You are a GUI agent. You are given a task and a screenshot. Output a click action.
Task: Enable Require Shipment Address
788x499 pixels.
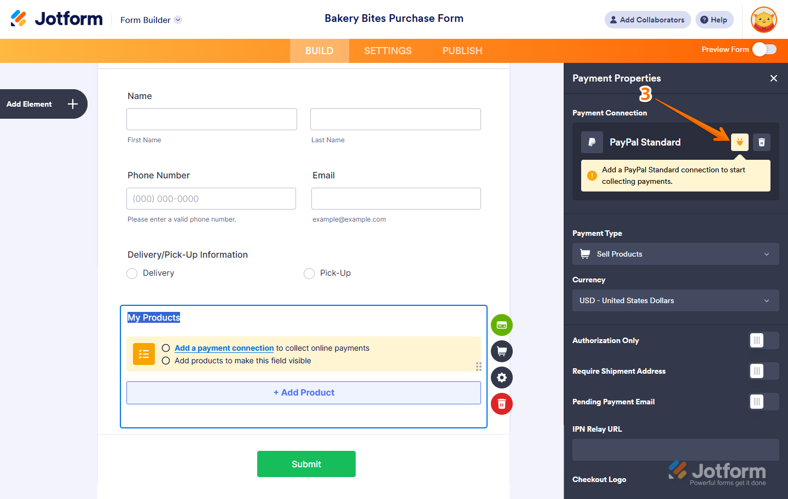[x=763, y=371]
